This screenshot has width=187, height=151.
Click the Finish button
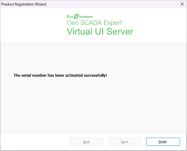tap(163, 142)
